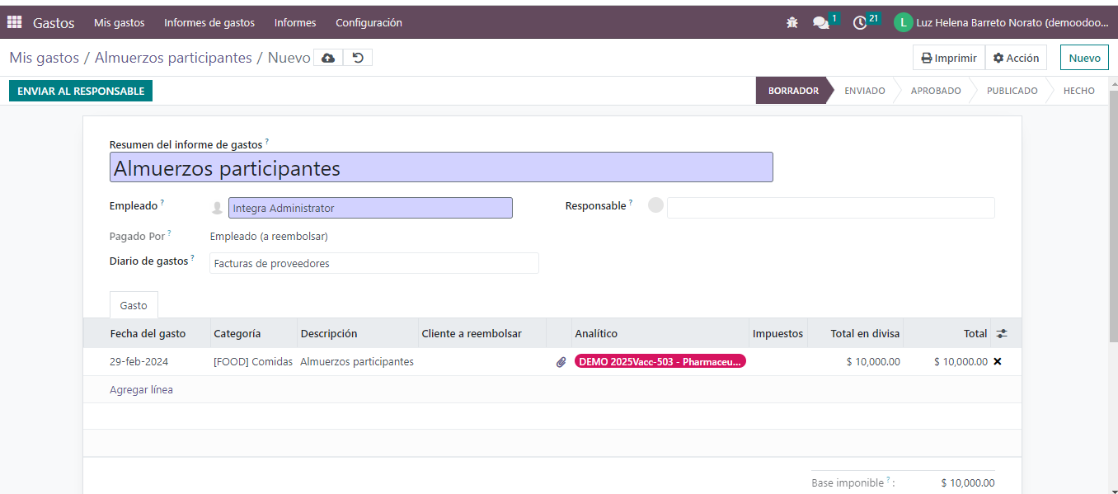Open column settings adjustment icon
Image resolution: width=1118 pixels, height=494 pixels.
click(1002, 334)
